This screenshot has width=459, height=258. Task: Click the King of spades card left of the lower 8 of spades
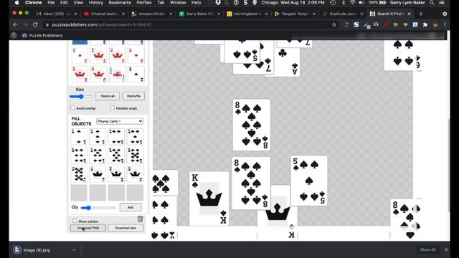[x=209, y=199]
